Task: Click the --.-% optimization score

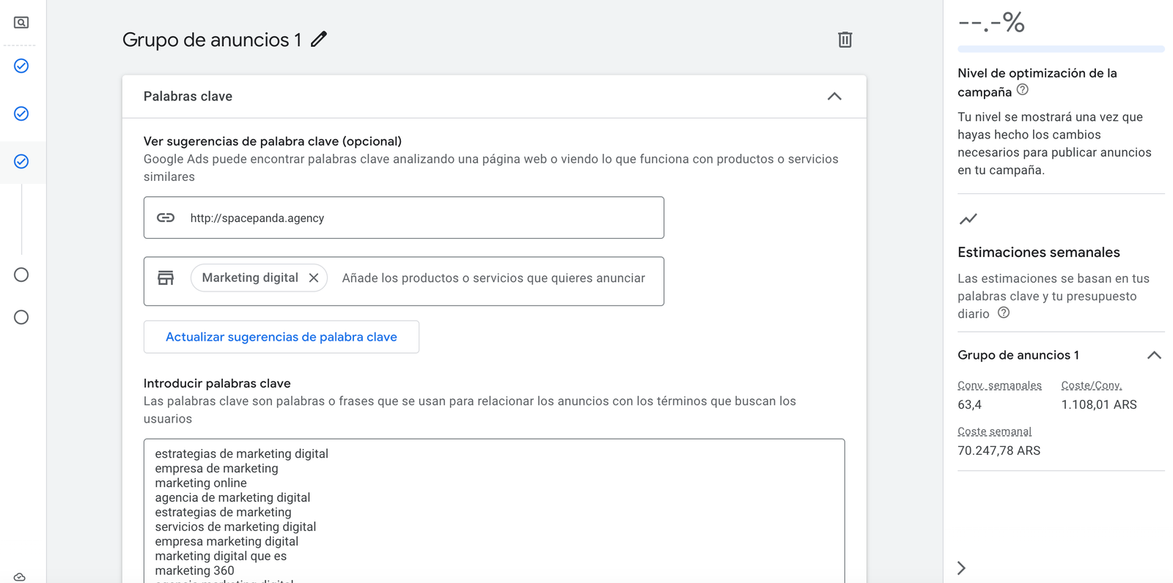Action: 991,22
